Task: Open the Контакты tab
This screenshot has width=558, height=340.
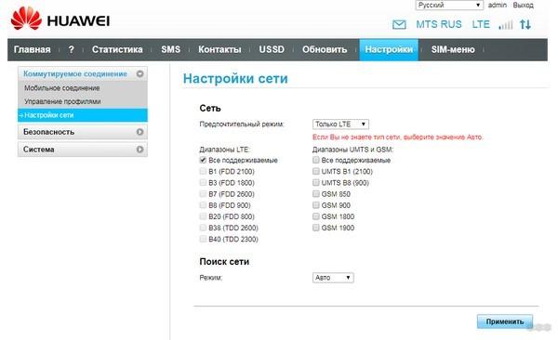Action: click(x=219, y=49)
